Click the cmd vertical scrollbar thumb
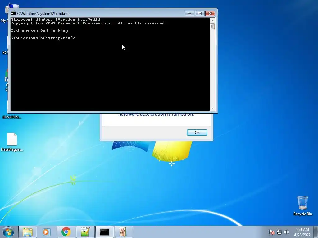 (212, 26)
